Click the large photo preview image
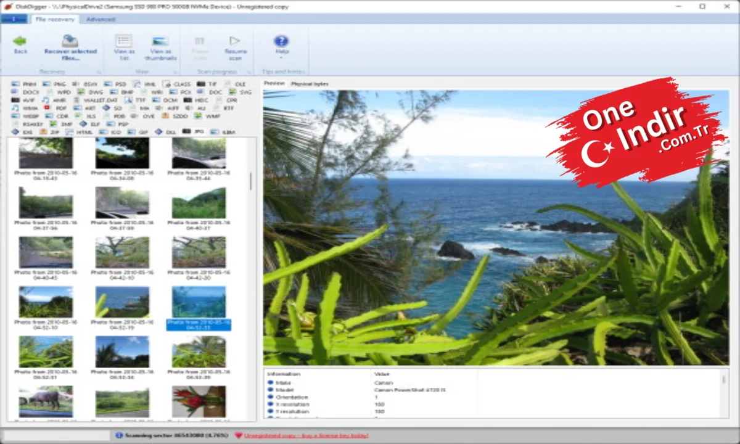Viewport: 740px width, 444px height. (x=496, y=228)
